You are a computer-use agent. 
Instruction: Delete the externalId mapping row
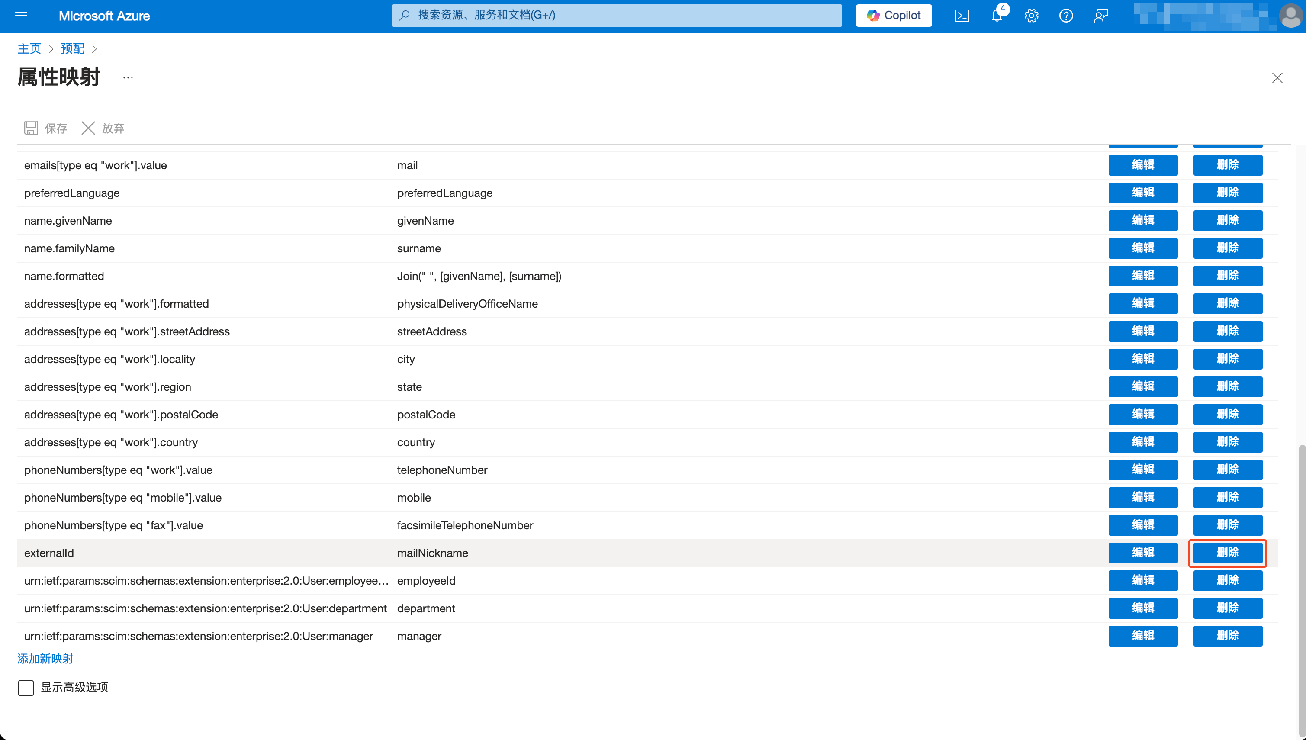point(1228,553)
